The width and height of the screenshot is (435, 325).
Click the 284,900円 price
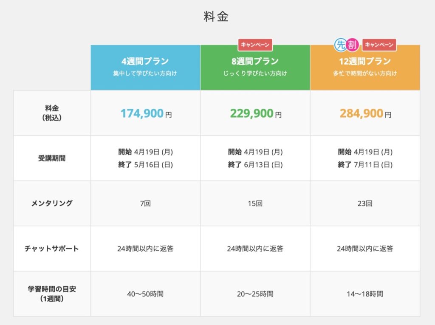coord(365,113)
